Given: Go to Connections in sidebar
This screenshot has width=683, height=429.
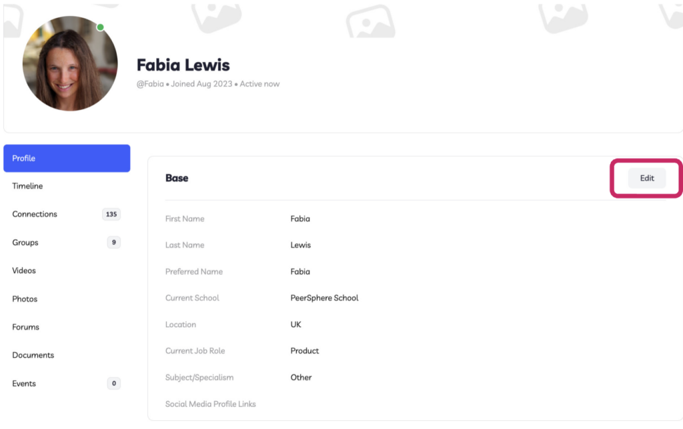Looking at the screenshot, I should click(x=35, y=214).
